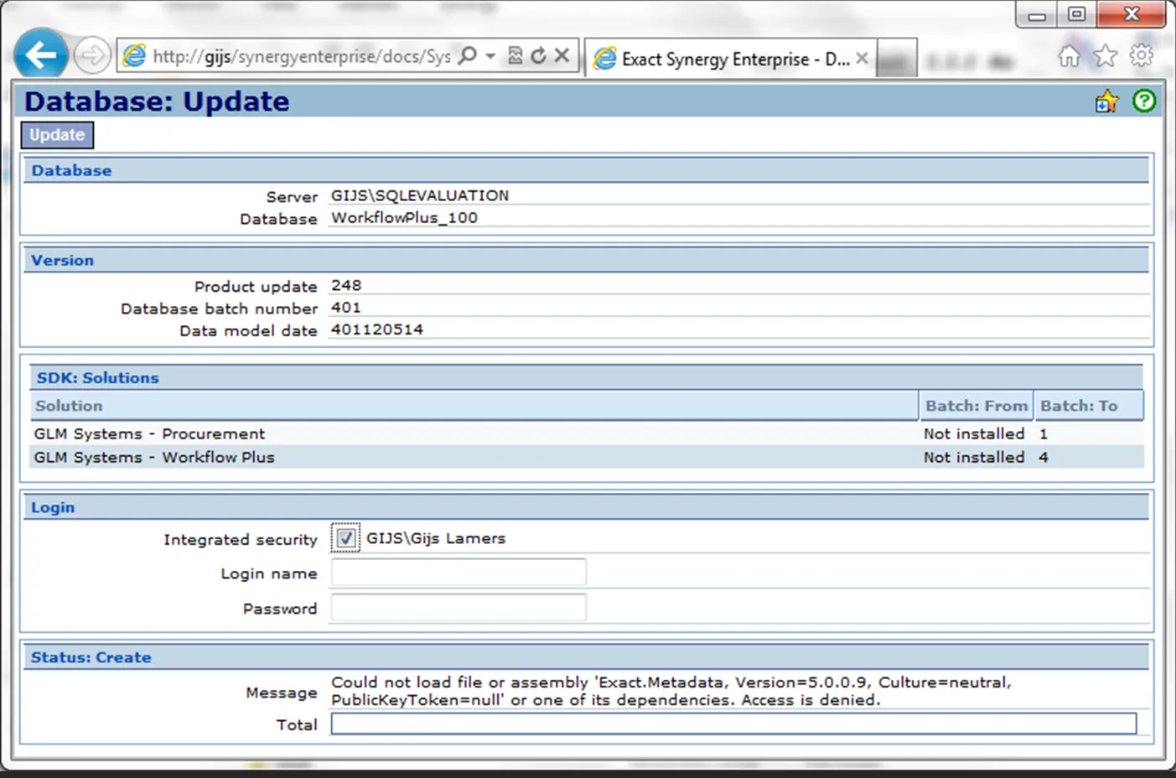Open browser Tools gear icon
Image resolution: width=1176 pixels, height=778 pixels.
click(1141, 56)
